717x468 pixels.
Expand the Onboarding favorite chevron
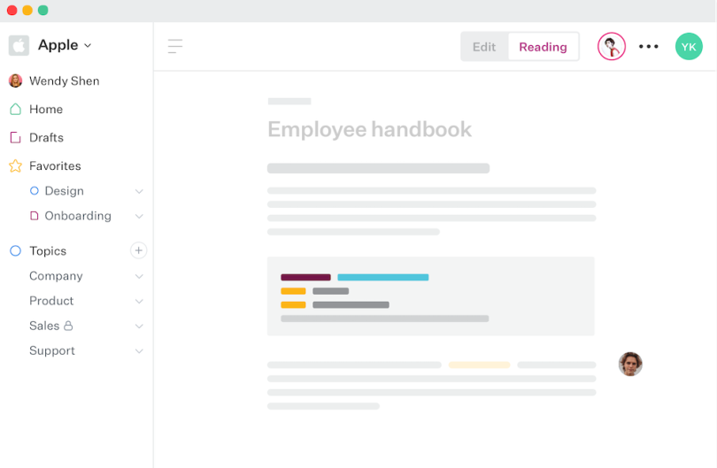139,216
